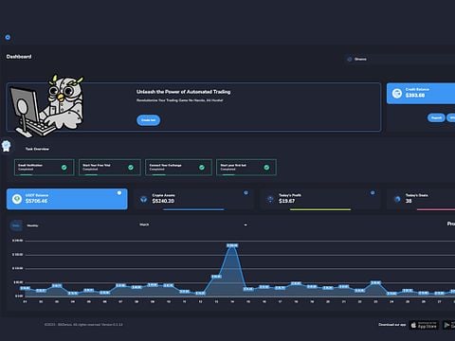455x341 pixels.
Task: Click Unleash the Power of Automated Trading headline
Action: click(x=184, y=92)
